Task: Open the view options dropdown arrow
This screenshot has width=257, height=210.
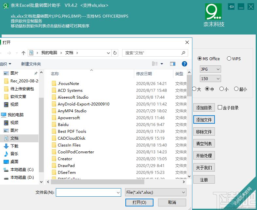Action: click(162, 64)
